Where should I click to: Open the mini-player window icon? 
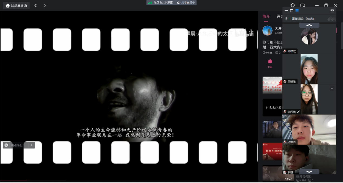(302, 5)
